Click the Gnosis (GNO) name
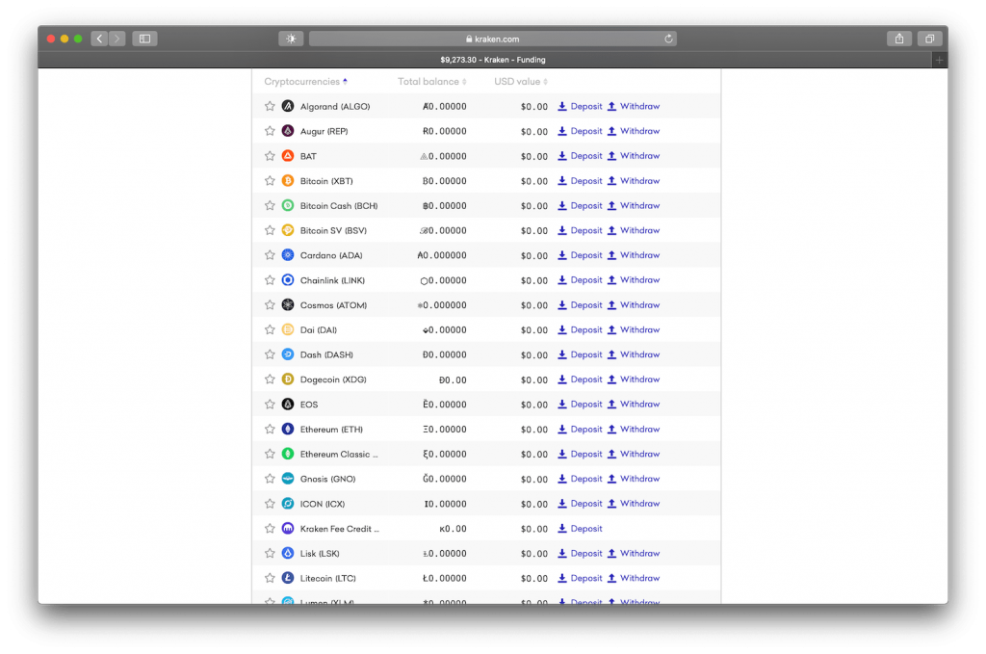 point(327,479)
